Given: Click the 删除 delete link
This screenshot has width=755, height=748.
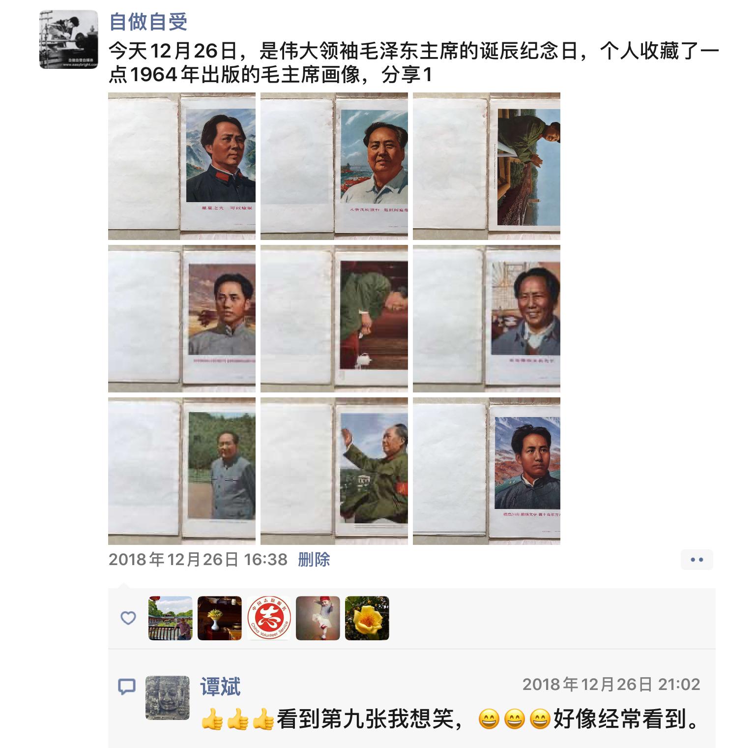Looking at the screenshot, I should coord(314,560).
